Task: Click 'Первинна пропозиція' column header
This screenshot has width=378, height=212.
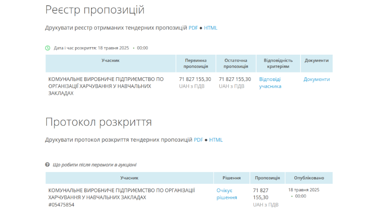Action: [x=196, y=64]
